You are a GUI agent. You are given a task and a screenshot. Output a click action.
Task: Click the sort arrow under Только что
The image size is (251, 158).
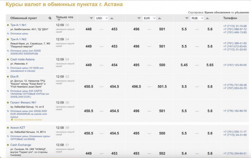[x=59, y=20]
